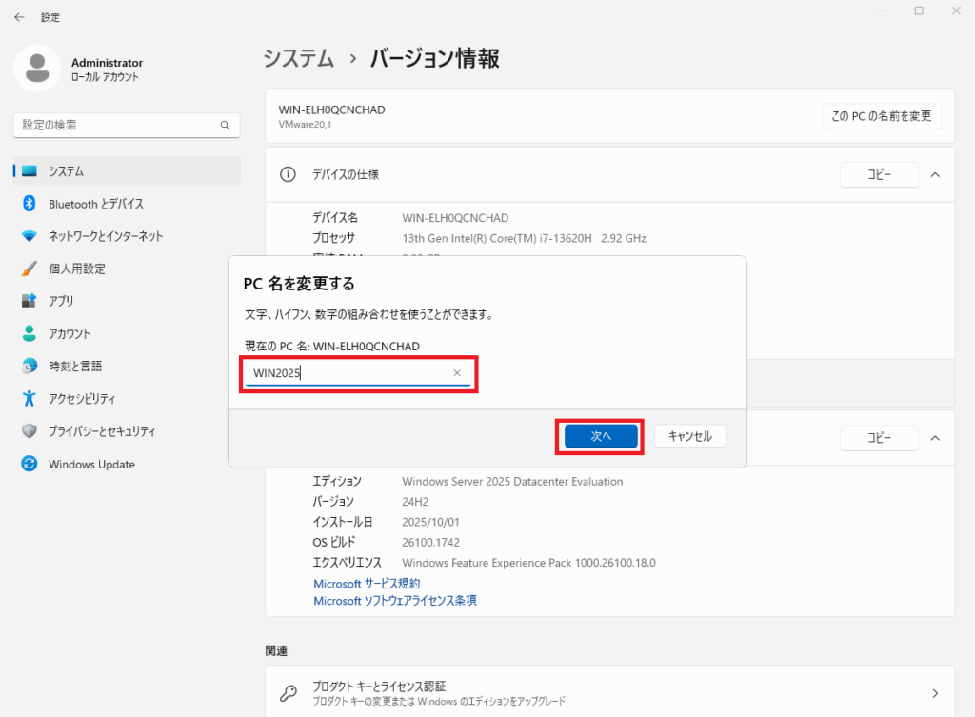Select システム in the sidebar
The width and height of the screenshot is (975, 717).
pyautogui.click(x=67, y=171)
